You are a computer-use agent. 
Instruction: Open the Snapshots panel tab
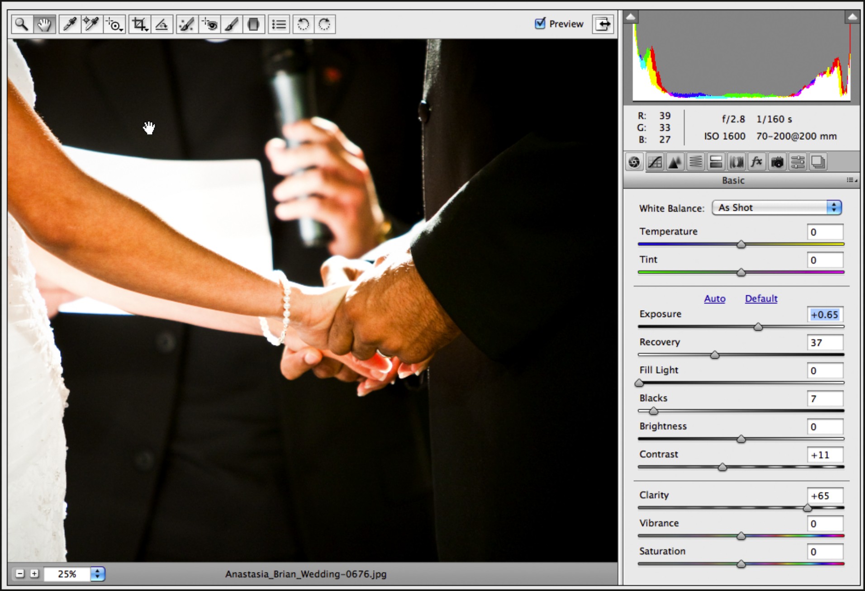[818, 162]
